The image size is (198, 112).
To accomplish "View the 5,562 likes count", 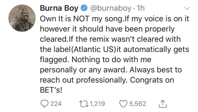I will point(138,104).
